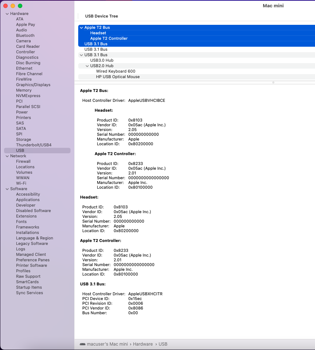315x350 pixels.
Task: Select Printers in the sidebar
Action: click(23, 118)
